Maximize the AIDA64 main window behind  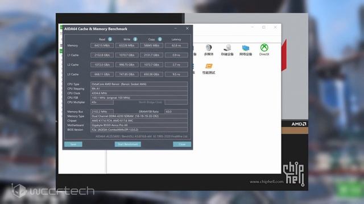click(x=264, y=27)
